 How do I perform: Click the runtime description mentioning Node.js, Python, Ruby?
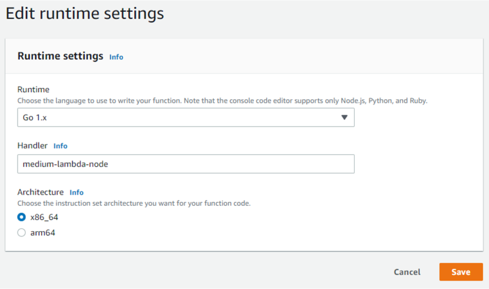[x=223, y=101]
